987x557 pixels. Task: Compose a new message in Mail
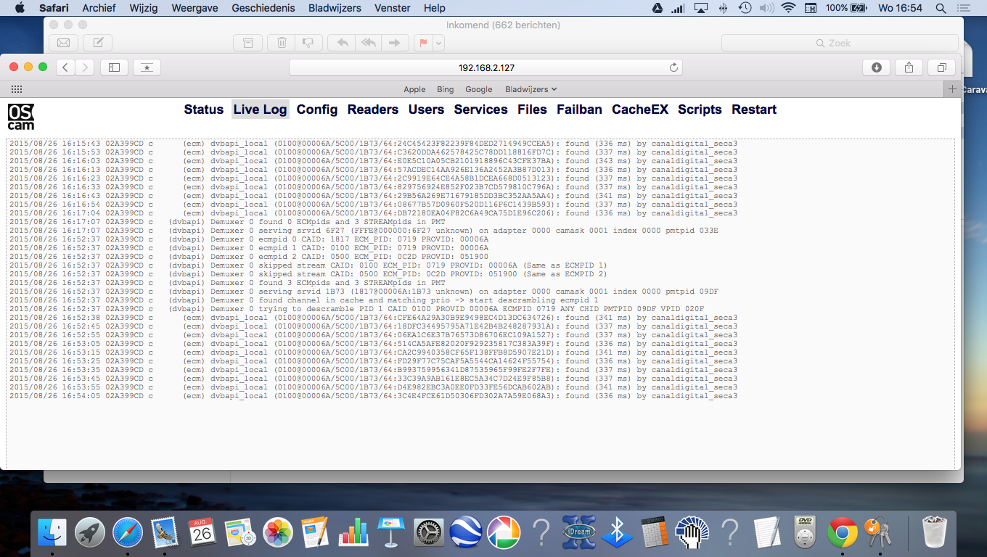[x=98, y=43]
